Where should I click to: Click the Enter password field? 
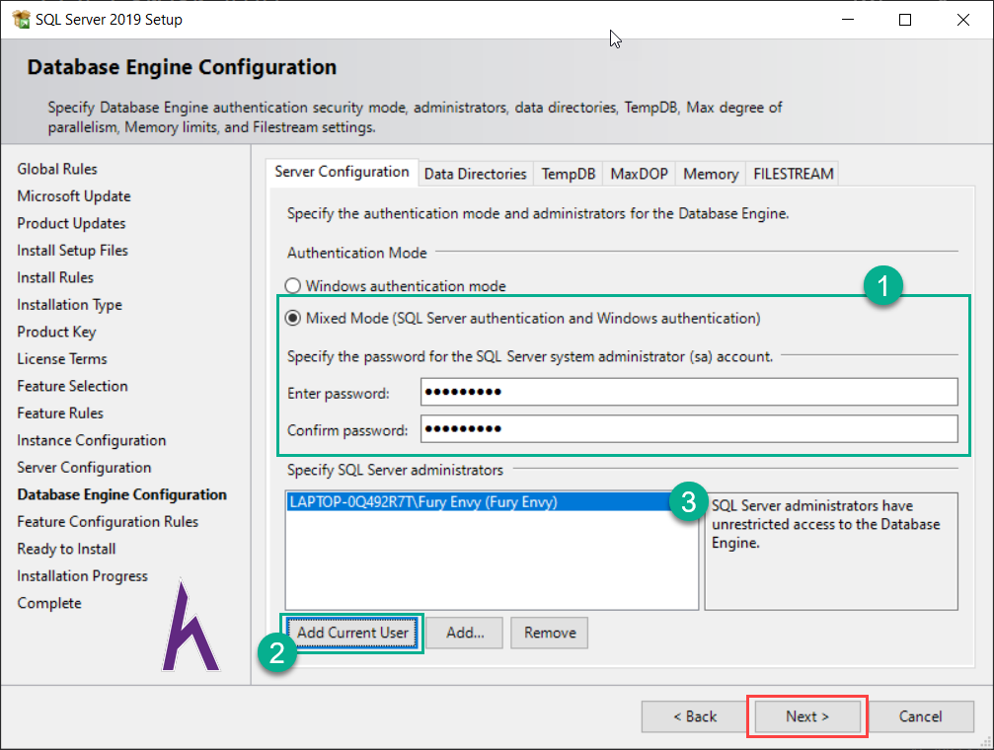[x=689, y=392]
